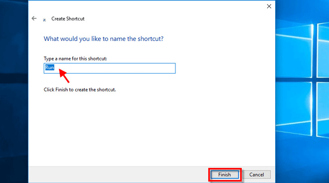Click the 'Type a name for this shortcut:' label
329x183 pixels.
tap(75, 58)
